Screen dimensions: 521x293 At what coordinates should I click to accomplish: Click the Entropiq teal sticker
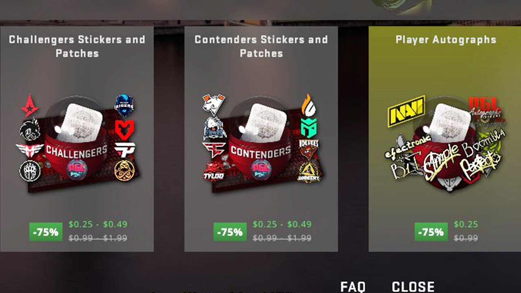[309, 127]
